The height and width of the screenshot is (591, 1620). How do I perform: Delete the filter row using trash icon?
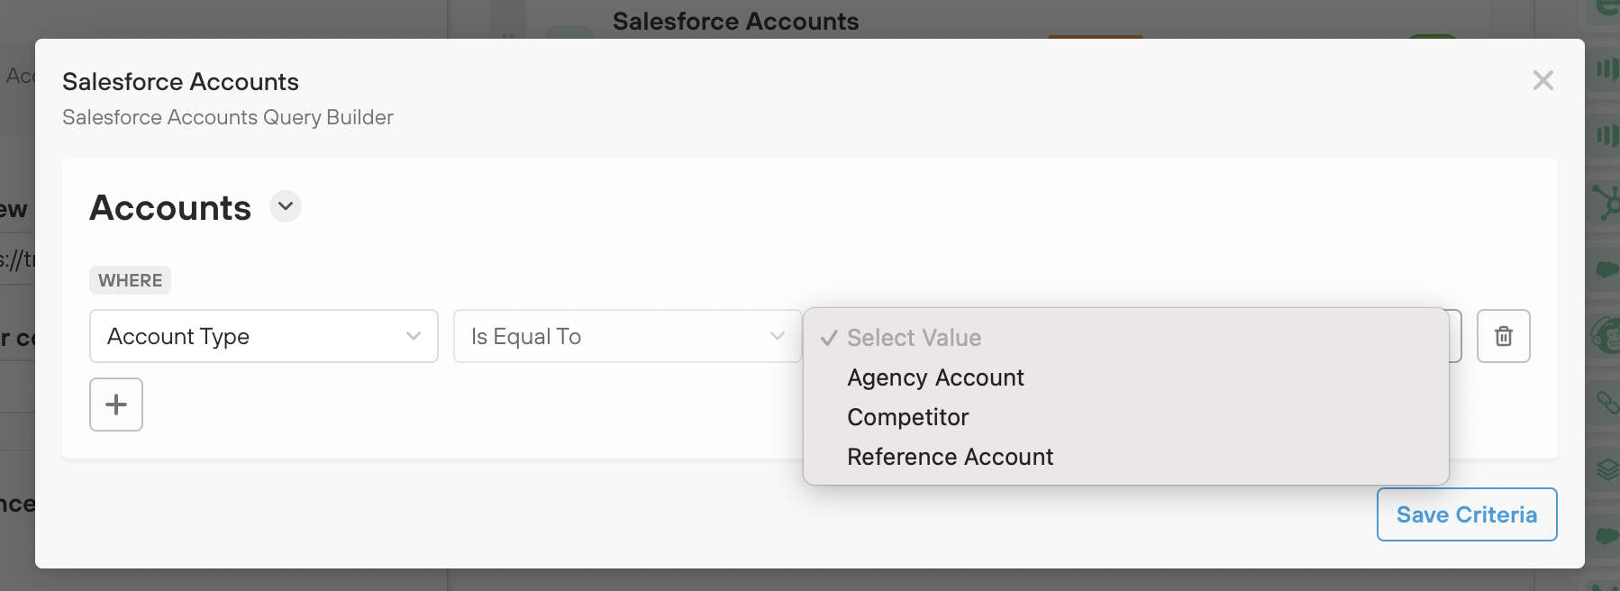[x=1503, y=336]
